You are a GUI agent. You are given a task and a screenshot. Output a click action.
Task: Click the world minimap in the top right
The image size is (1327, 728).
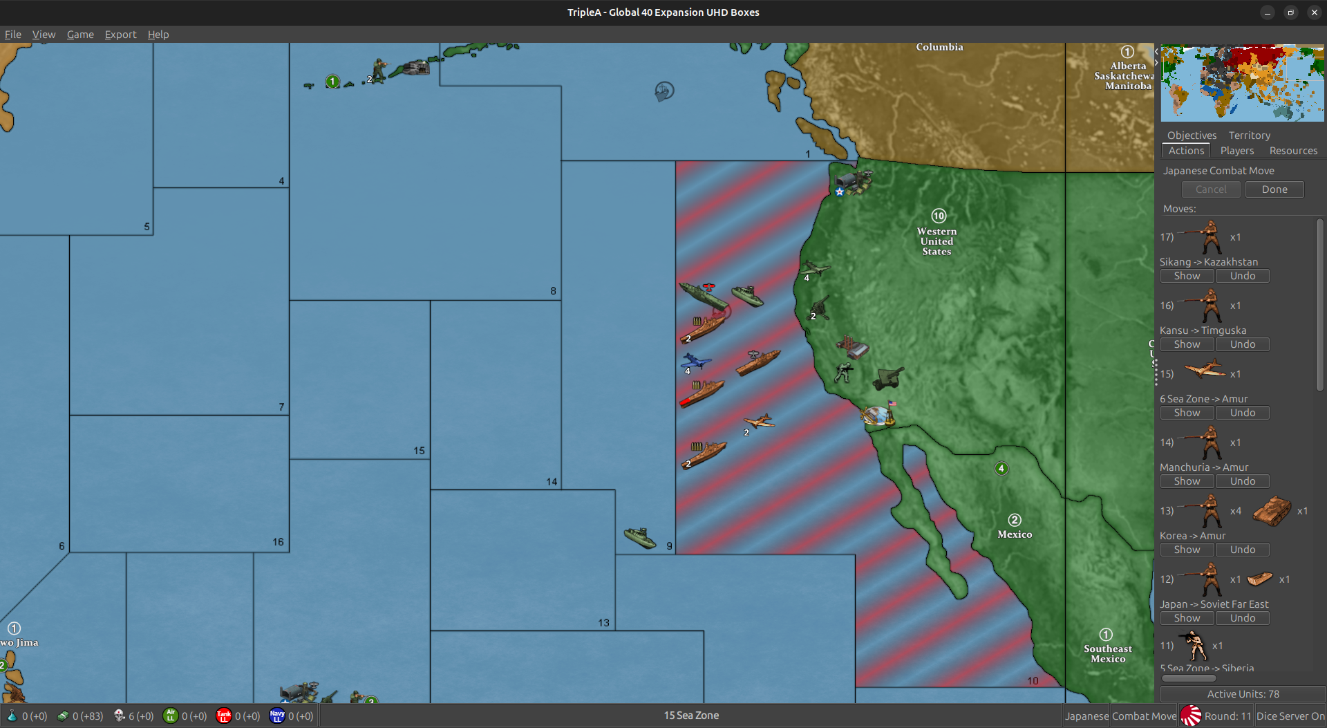(1241, 82)
